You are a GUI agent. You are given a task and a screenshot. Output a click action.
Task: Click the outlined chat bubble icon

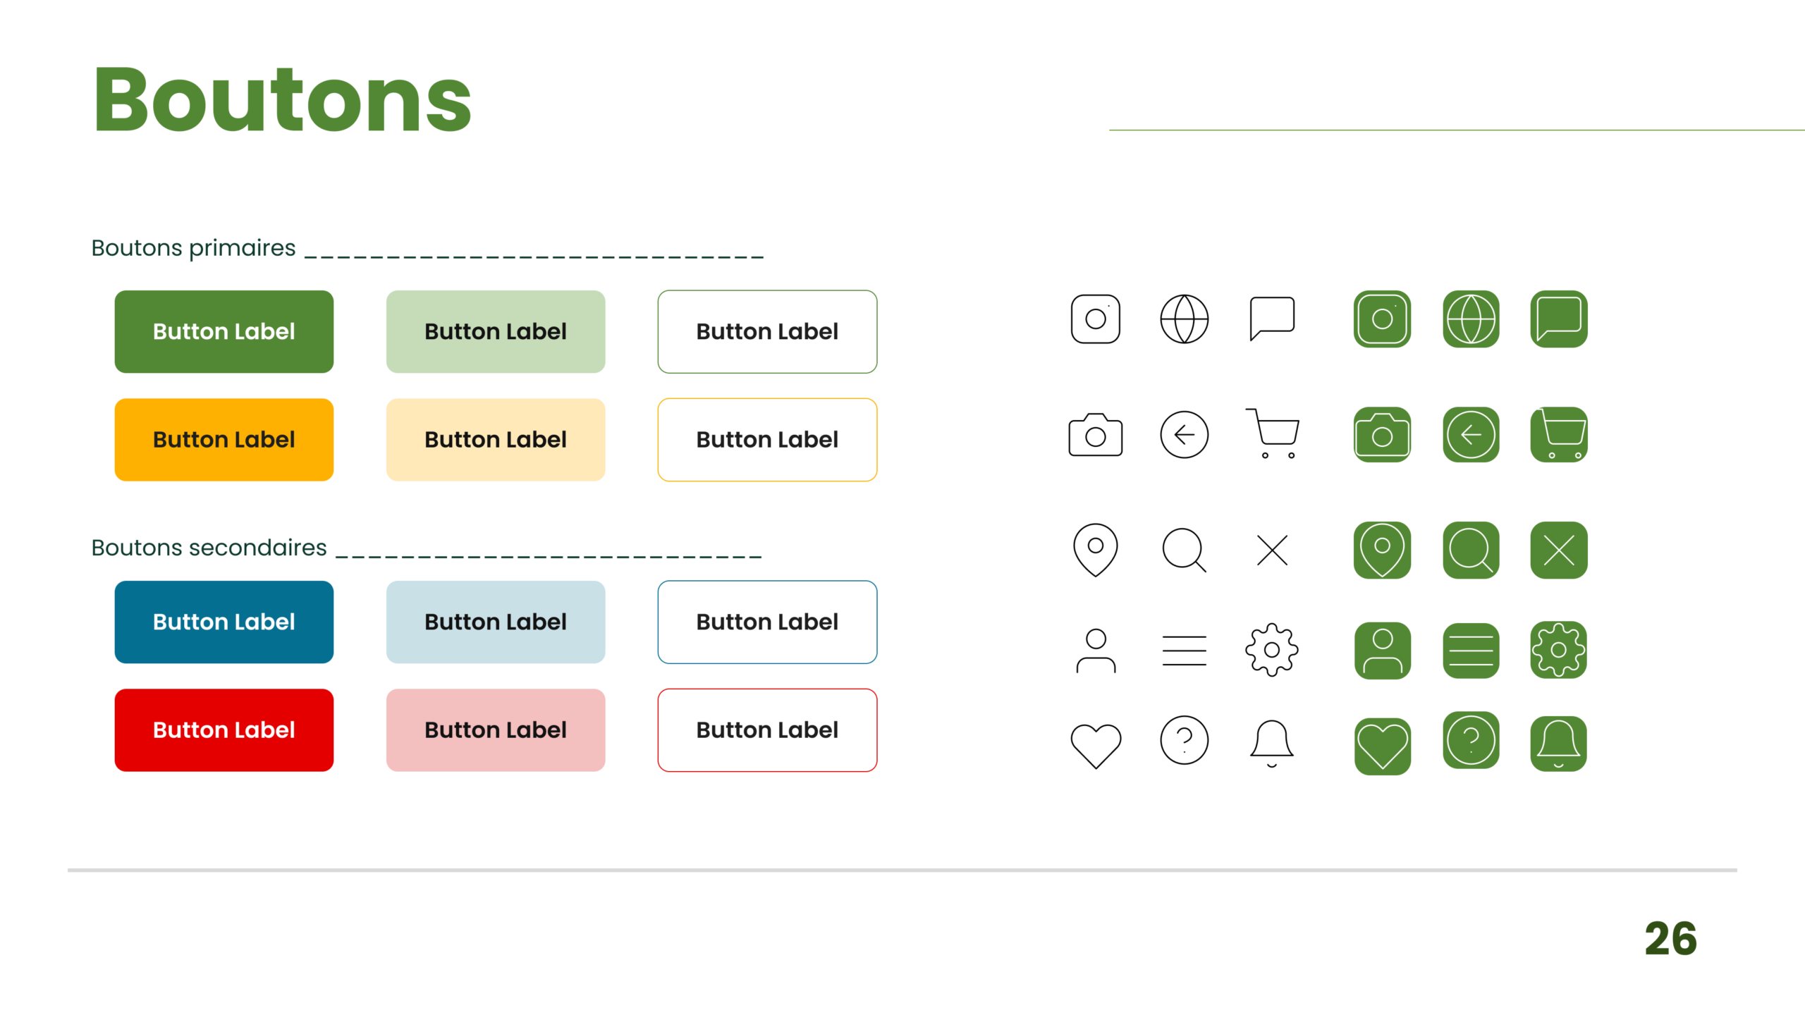click(1271, 318)
